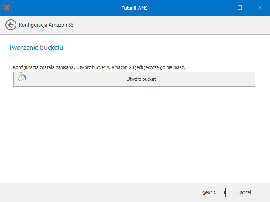
Task: Click the Futuriti WMS logo in title bar
Action: [x=6, y=8]
